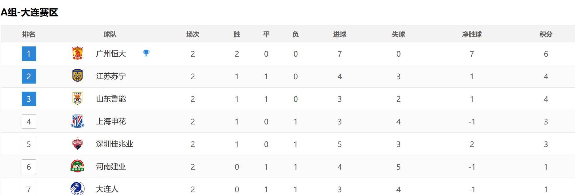The width and height of the screenshot is (575, 195).
Task: Click the 排名 column header
Action: pyautogui.click(x=28, y=34)
